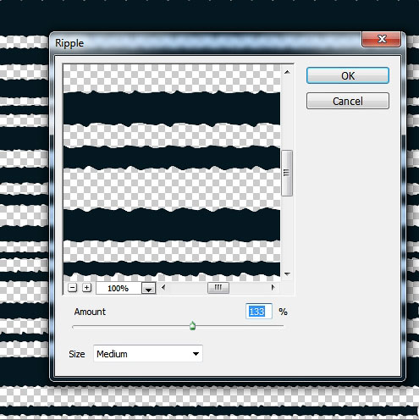The width and height of the screenshot is (419, 420).
Task: Click the Size label
Action: (77, 354)
